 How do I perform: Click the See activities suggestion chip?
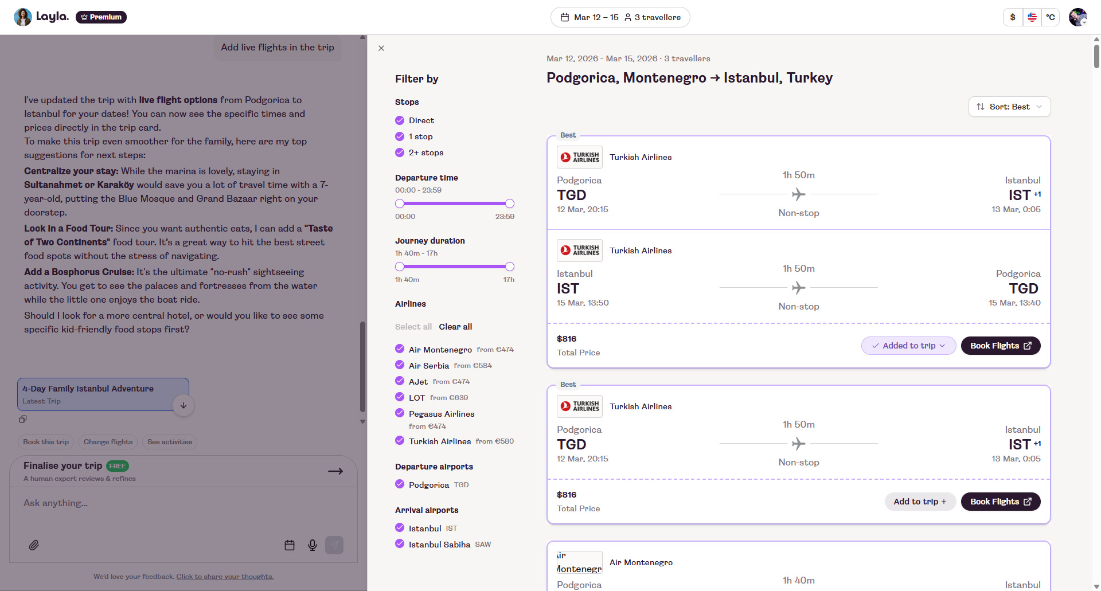pyautogui.click(x=170, y=442)
